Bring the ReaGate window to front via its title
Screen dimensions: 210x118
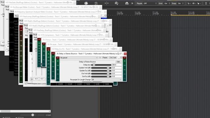click(39, 2)
